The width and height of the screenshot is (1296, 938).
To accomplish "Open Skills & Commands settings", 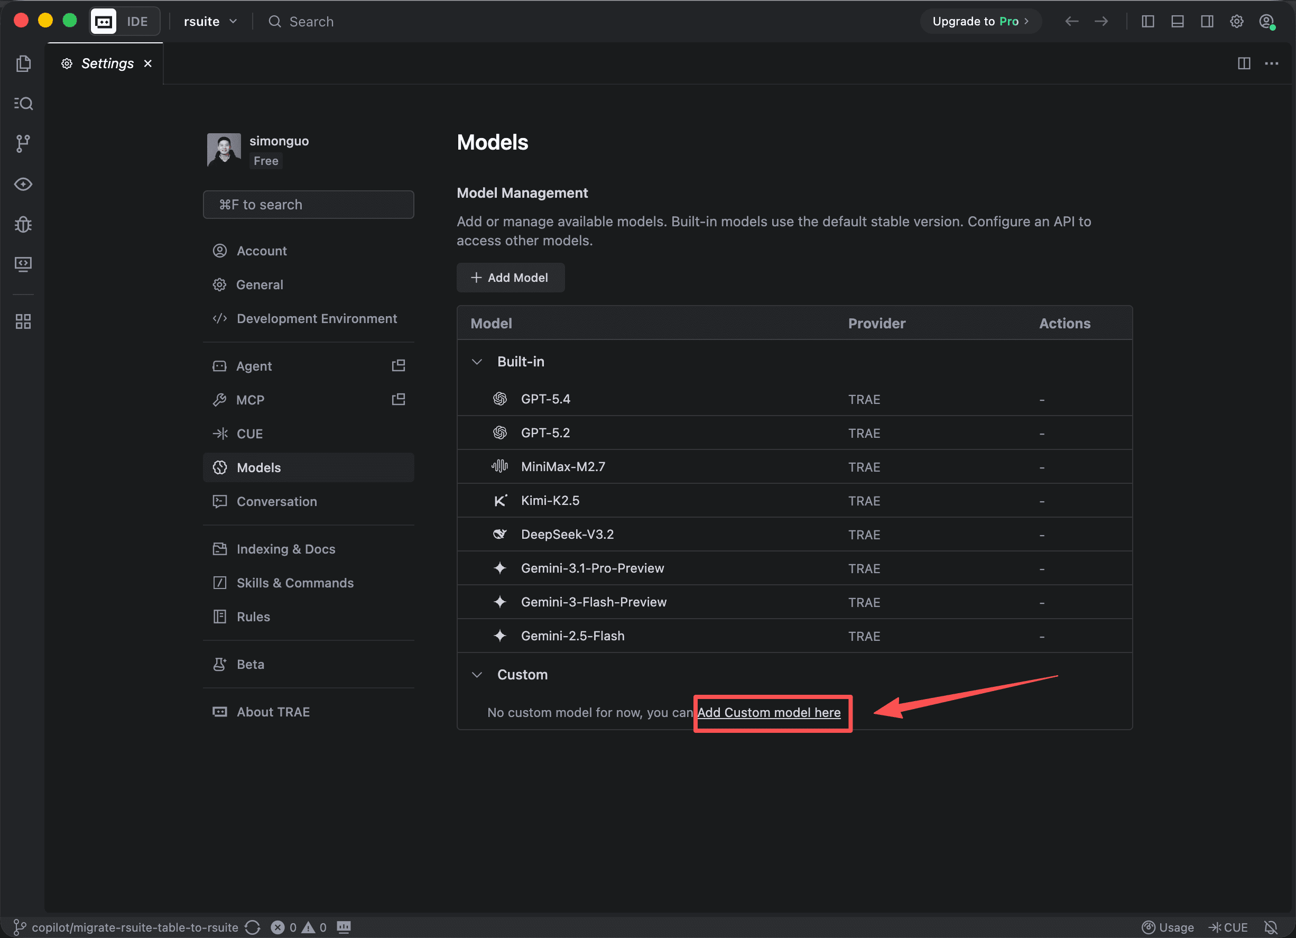I will (309, 583).
